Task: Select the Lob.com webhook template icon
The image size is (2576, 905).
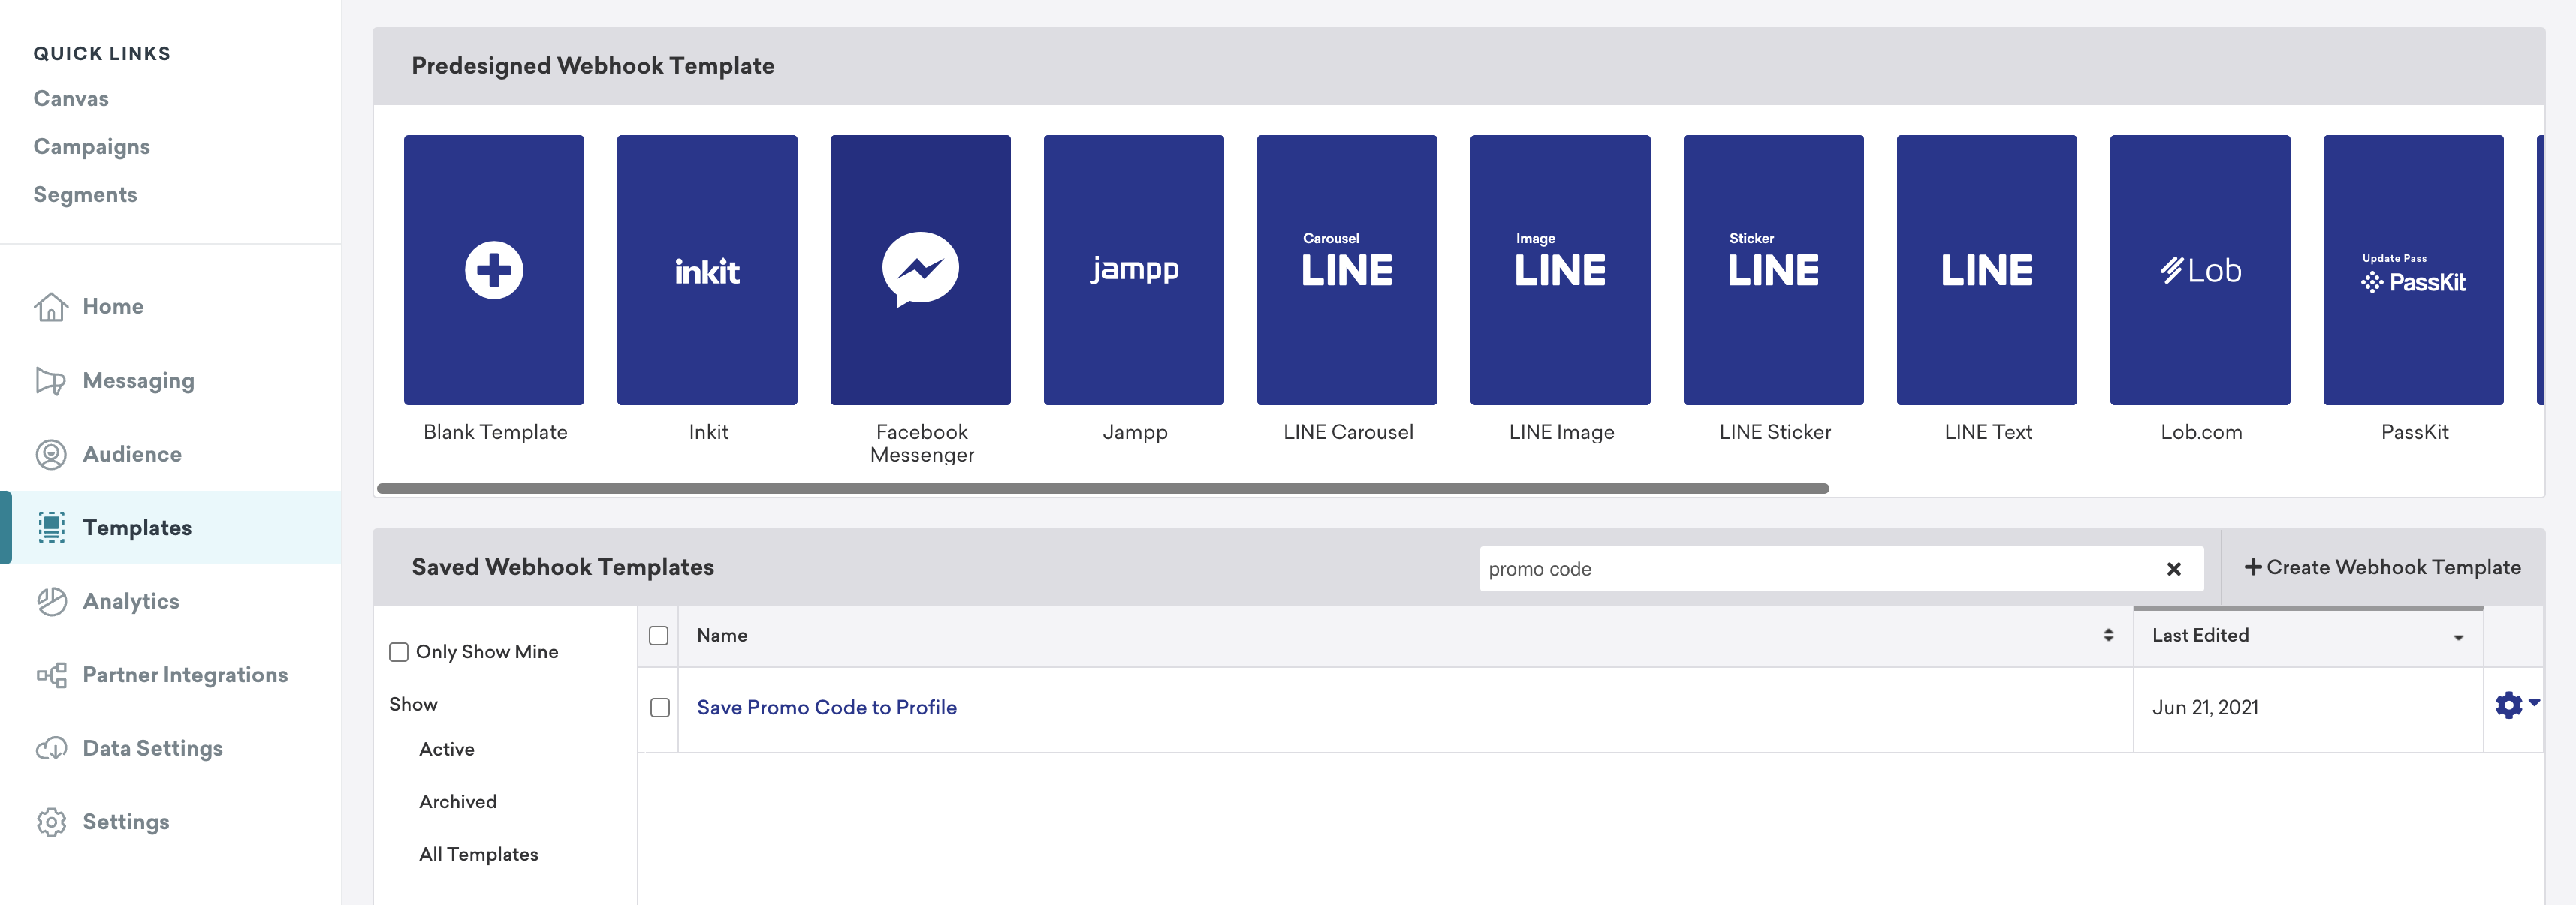Action: click(x=2200, y=268)
